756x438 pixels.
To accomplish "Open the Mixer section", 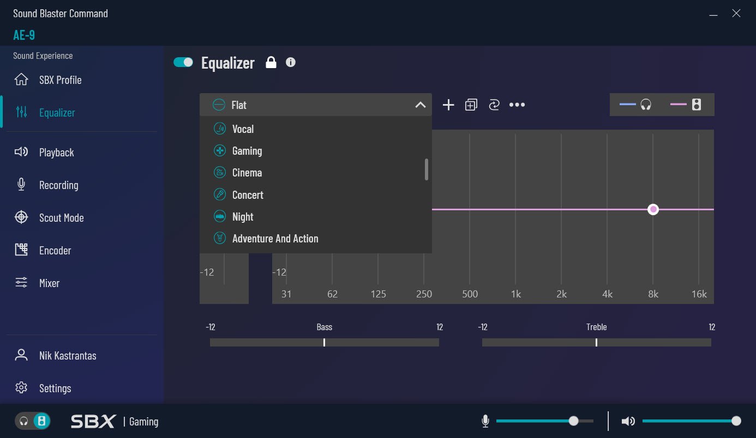I will [x=49, y=283].
